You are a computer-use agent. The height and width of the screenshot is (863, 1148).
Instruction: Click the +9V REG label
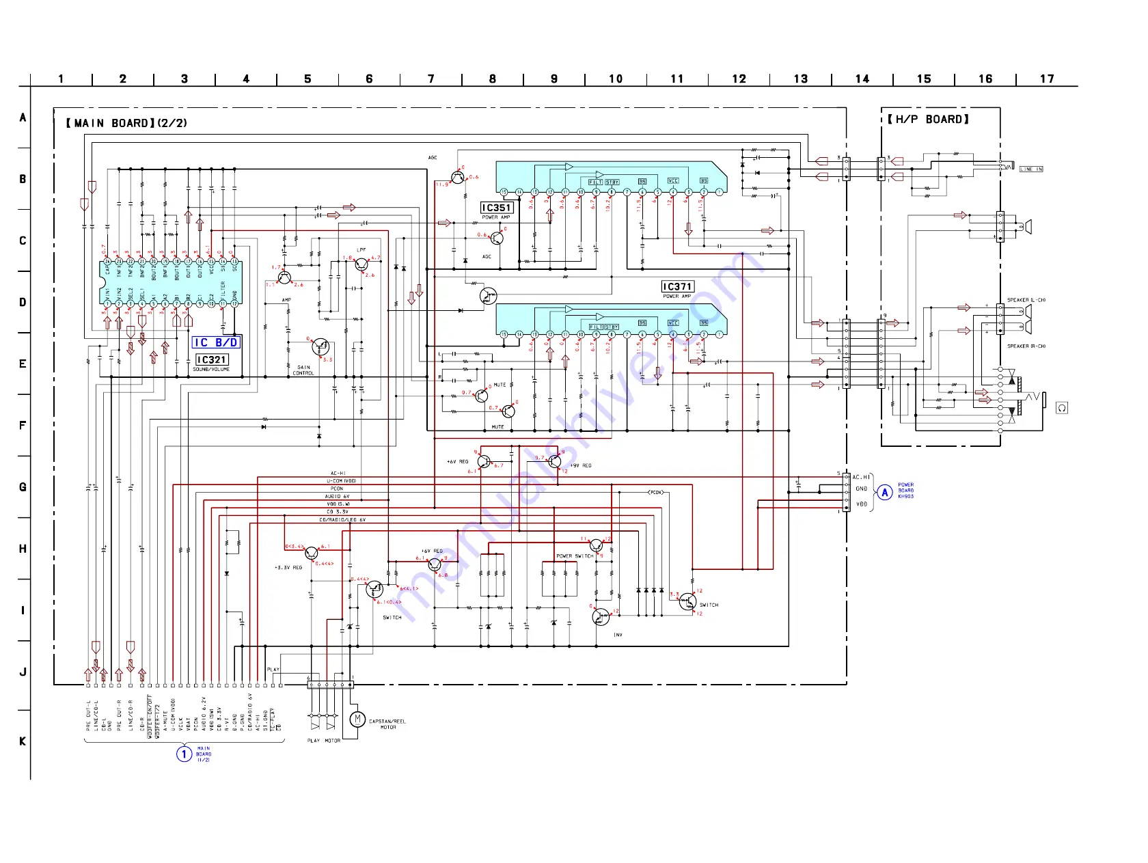tap(582, 465)
